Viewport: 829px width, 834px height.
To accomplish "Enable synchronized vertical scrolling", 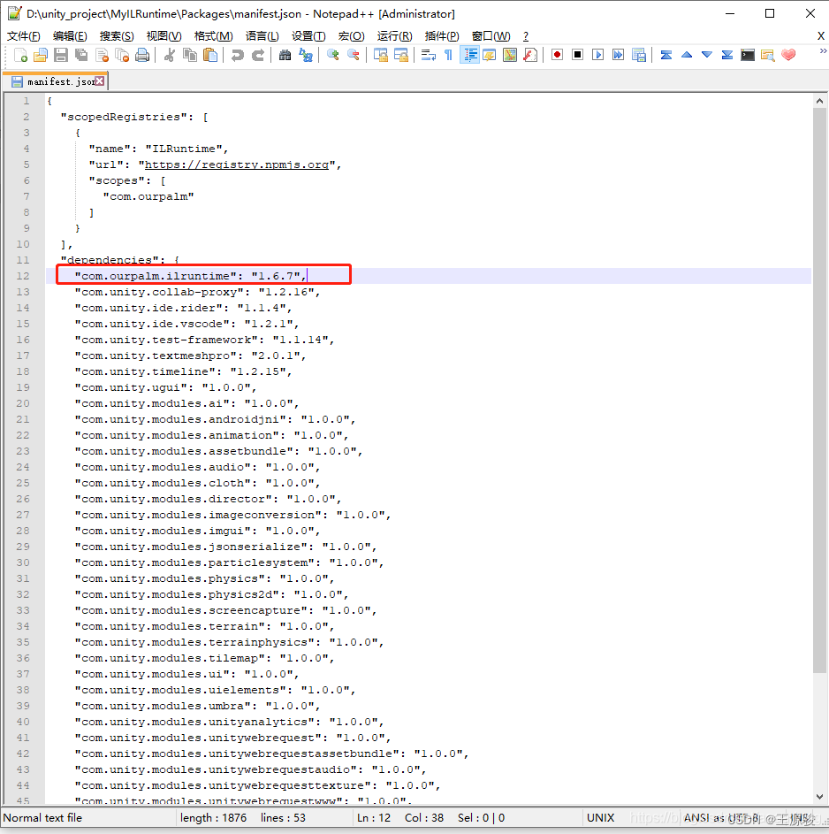I will click(x=380, y=54).
